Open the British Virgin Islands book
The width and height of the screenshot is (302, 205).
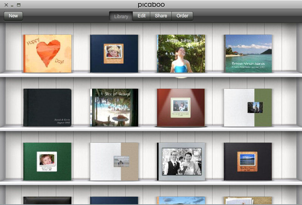click(248, 54)
